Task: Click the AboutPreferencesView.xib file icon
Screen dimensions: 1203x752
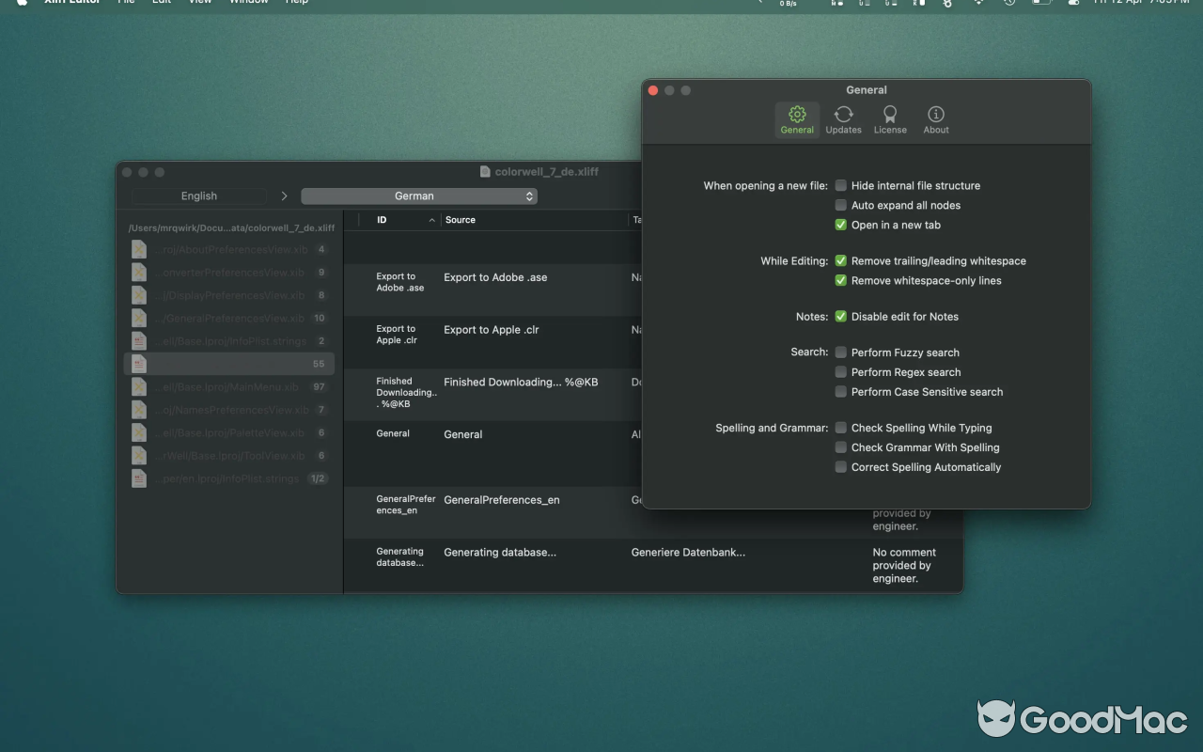Action: coord(138,249)
